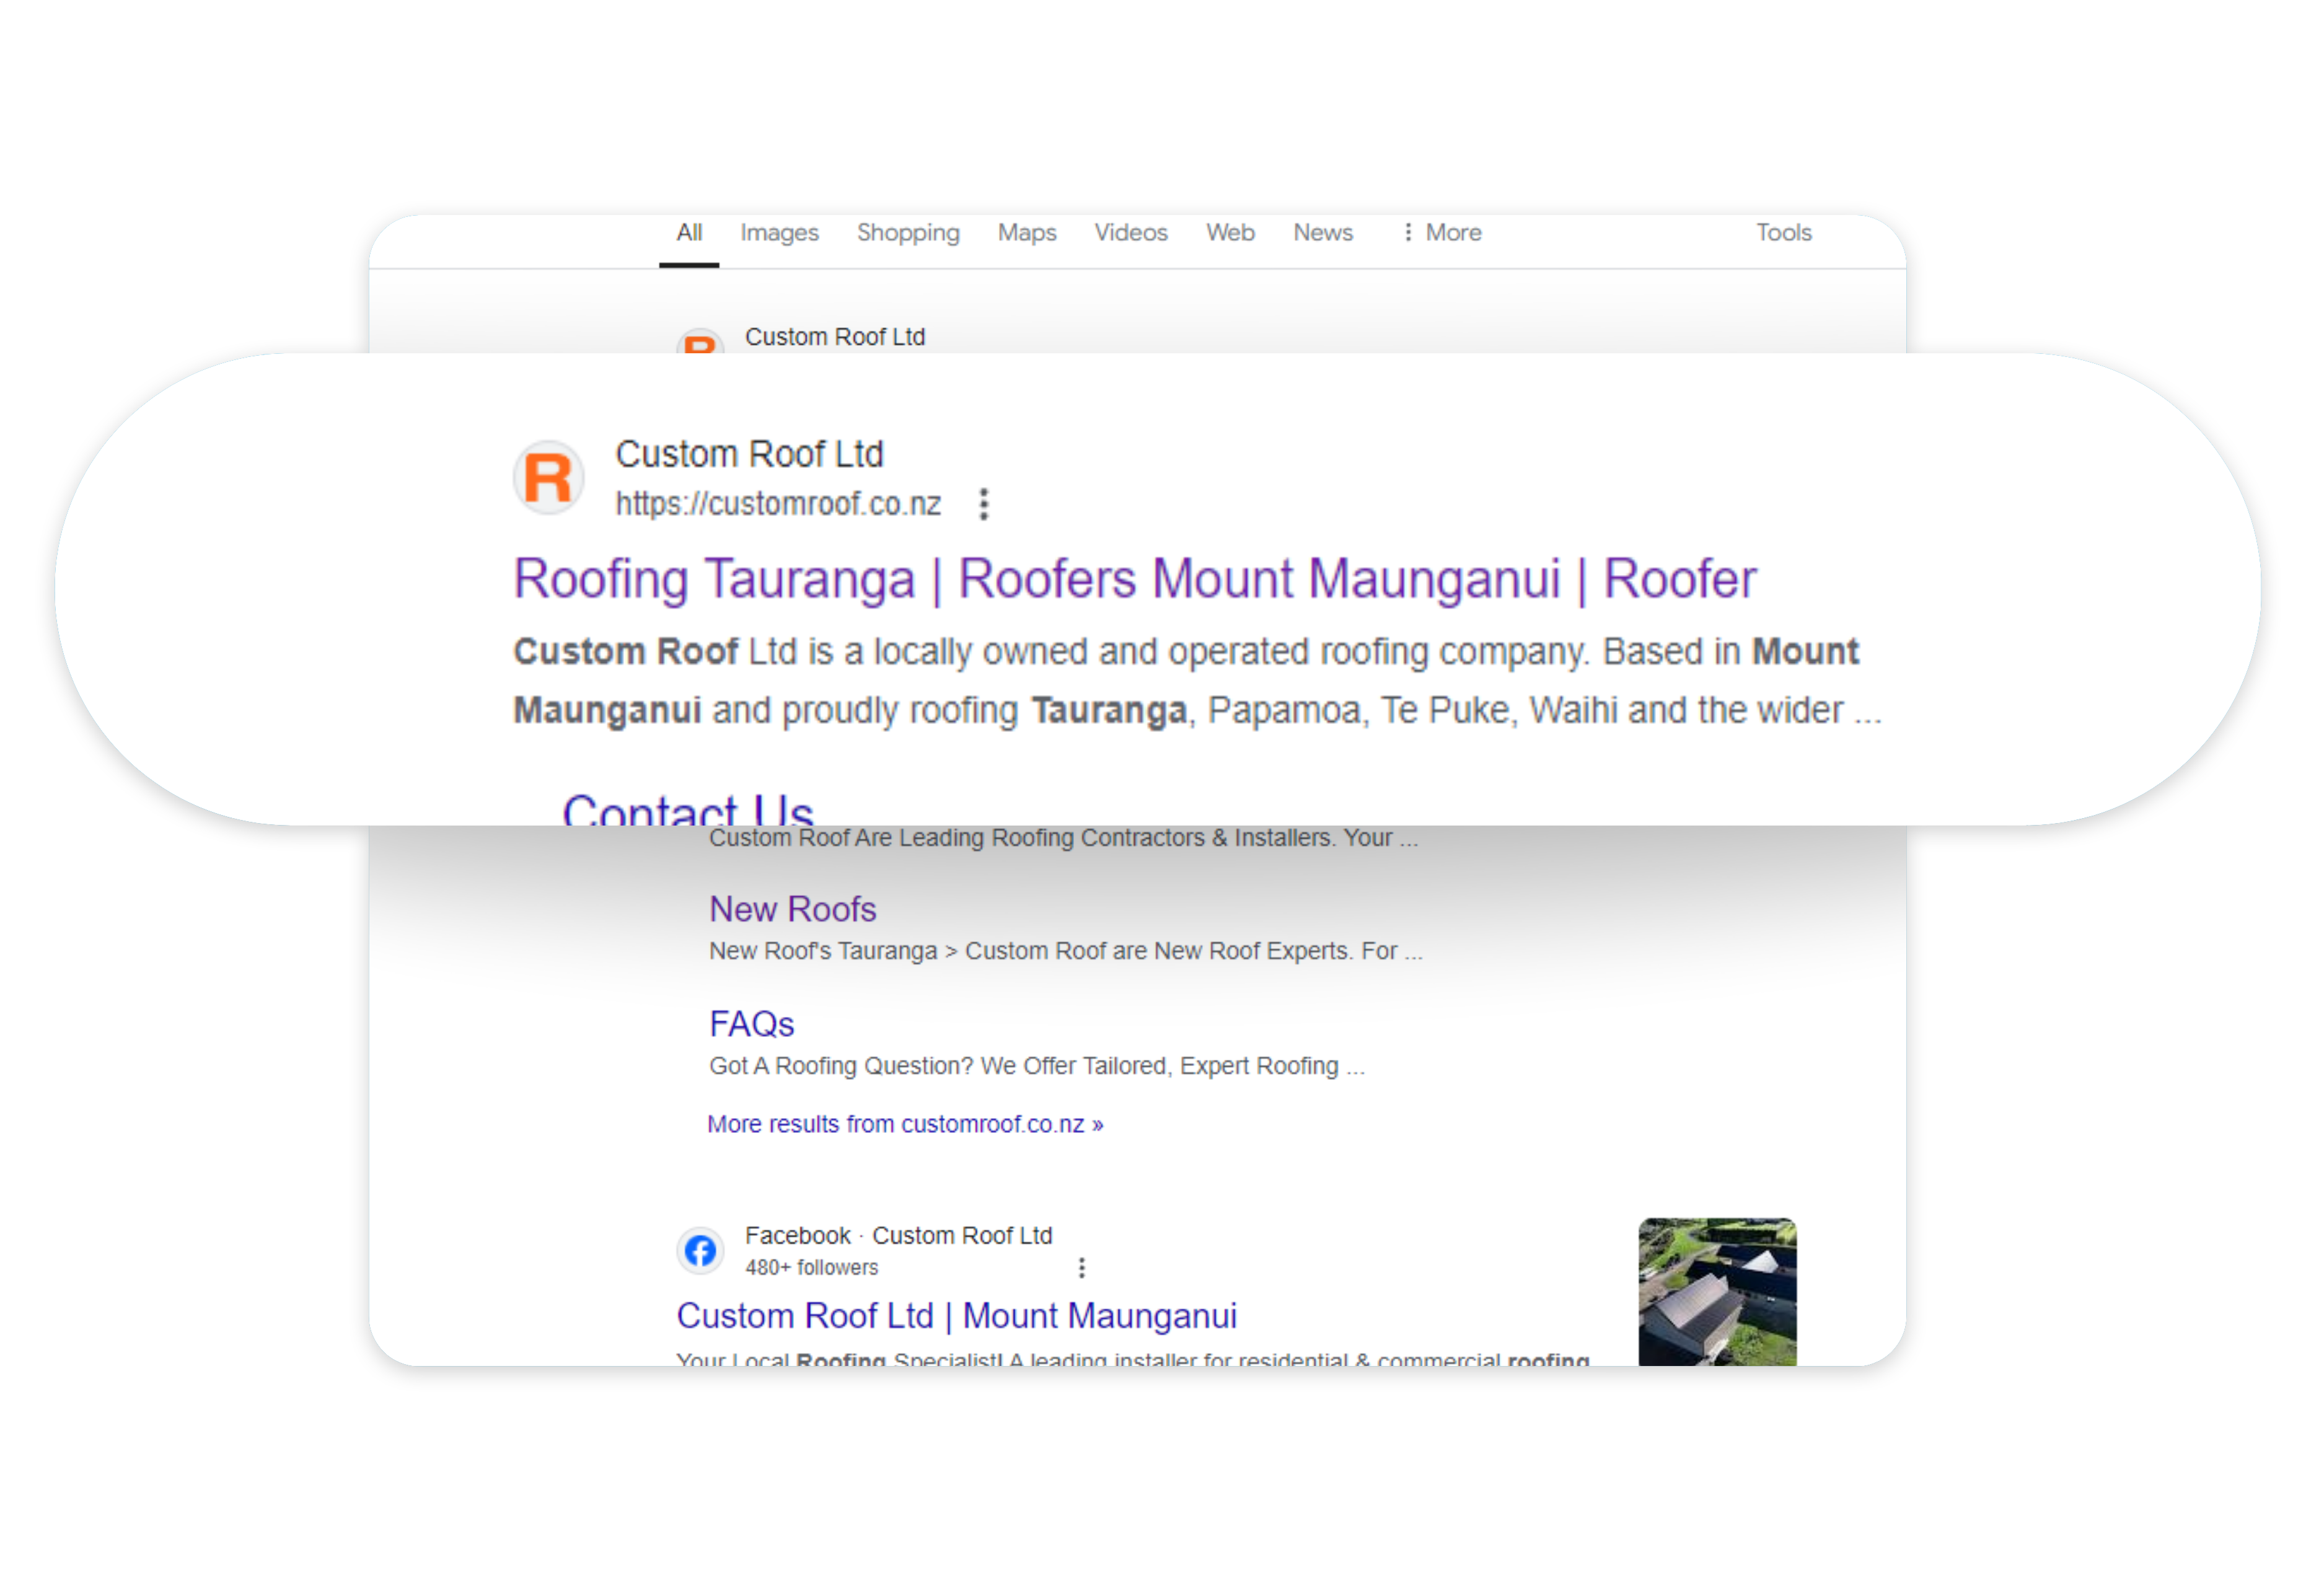Click the aerial roof thumbnail image
Image resolution: width=2324 pixels, height=1573 pixels.
1717,1291
